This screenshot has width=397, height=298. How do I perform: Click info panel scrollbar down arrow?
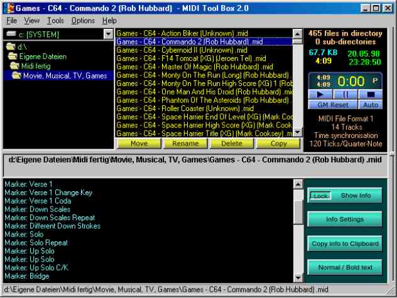[298, 278]
